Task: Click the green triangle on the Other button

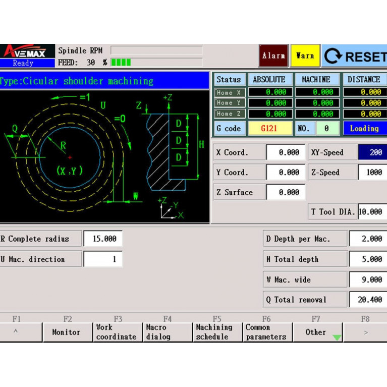Action: coord(337,337)
